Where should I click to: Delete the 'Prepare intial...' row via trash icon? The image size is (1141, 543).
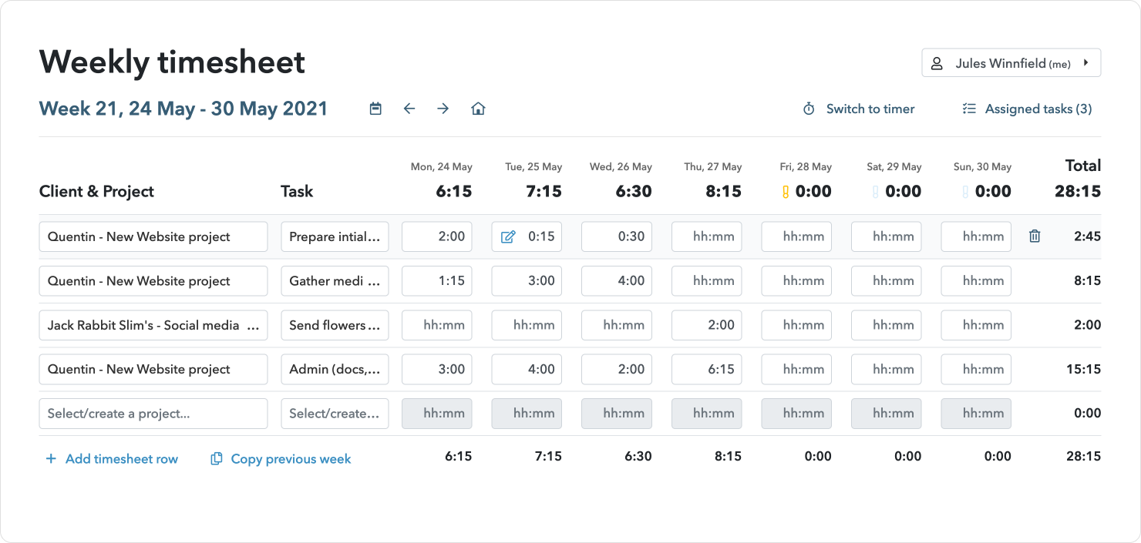tap(1034, 236)
